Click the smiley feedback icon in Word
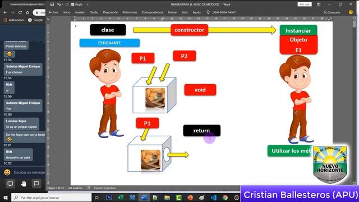Image resolution: width=359 pixels, height=202 pixels. coord(351,12)
